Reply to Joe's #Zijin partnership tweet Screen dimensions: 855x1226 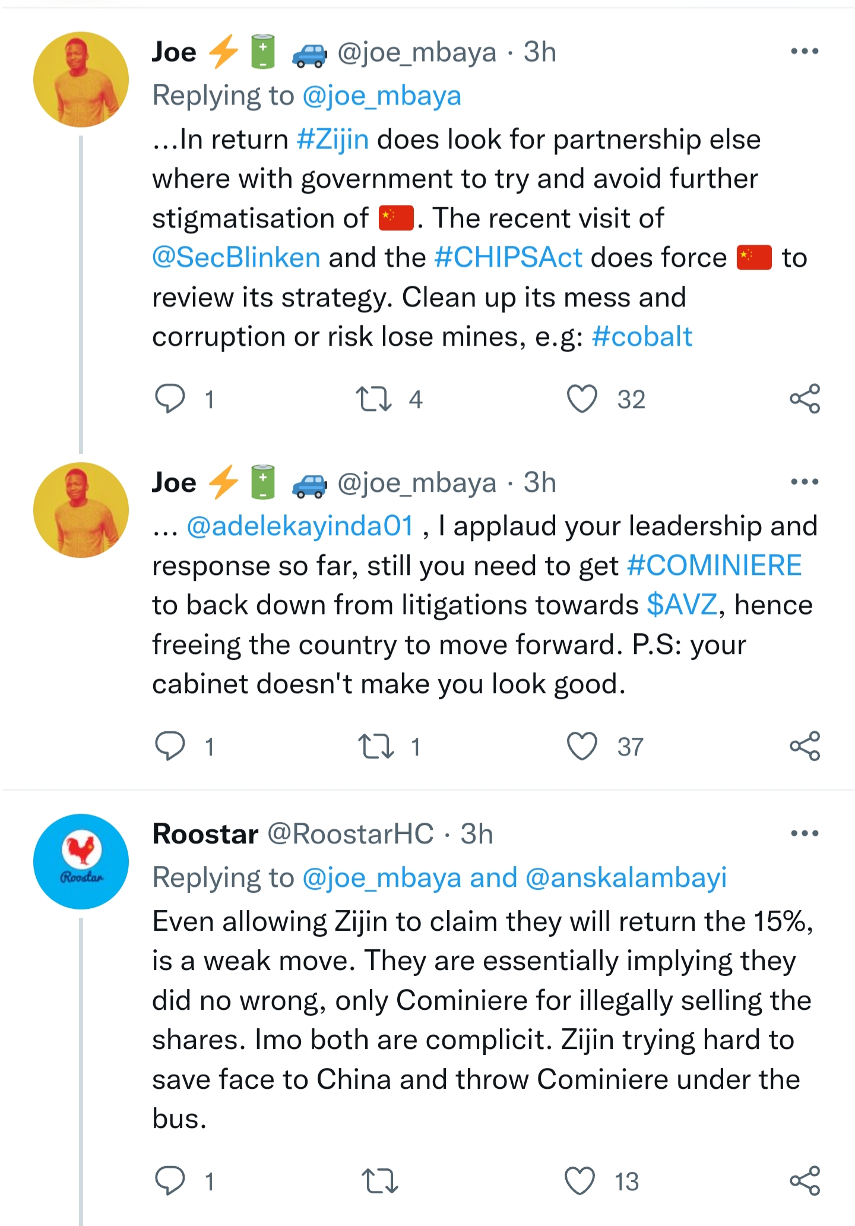[170, 399]
